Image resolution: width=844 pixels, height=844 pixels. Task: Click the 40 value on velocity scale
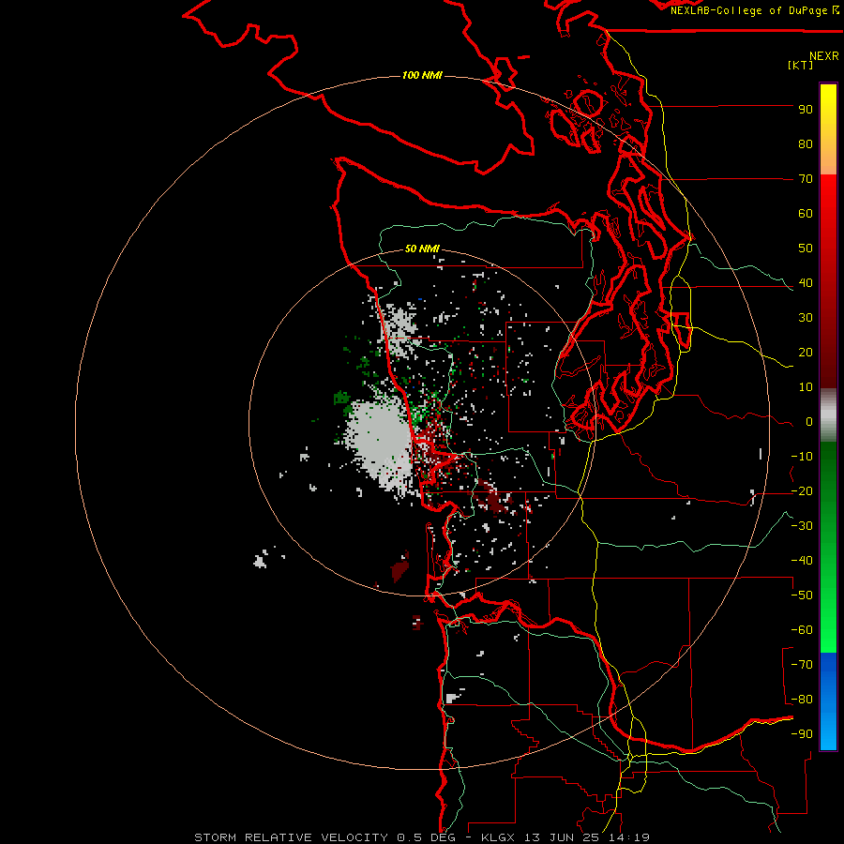pos(806,283)
